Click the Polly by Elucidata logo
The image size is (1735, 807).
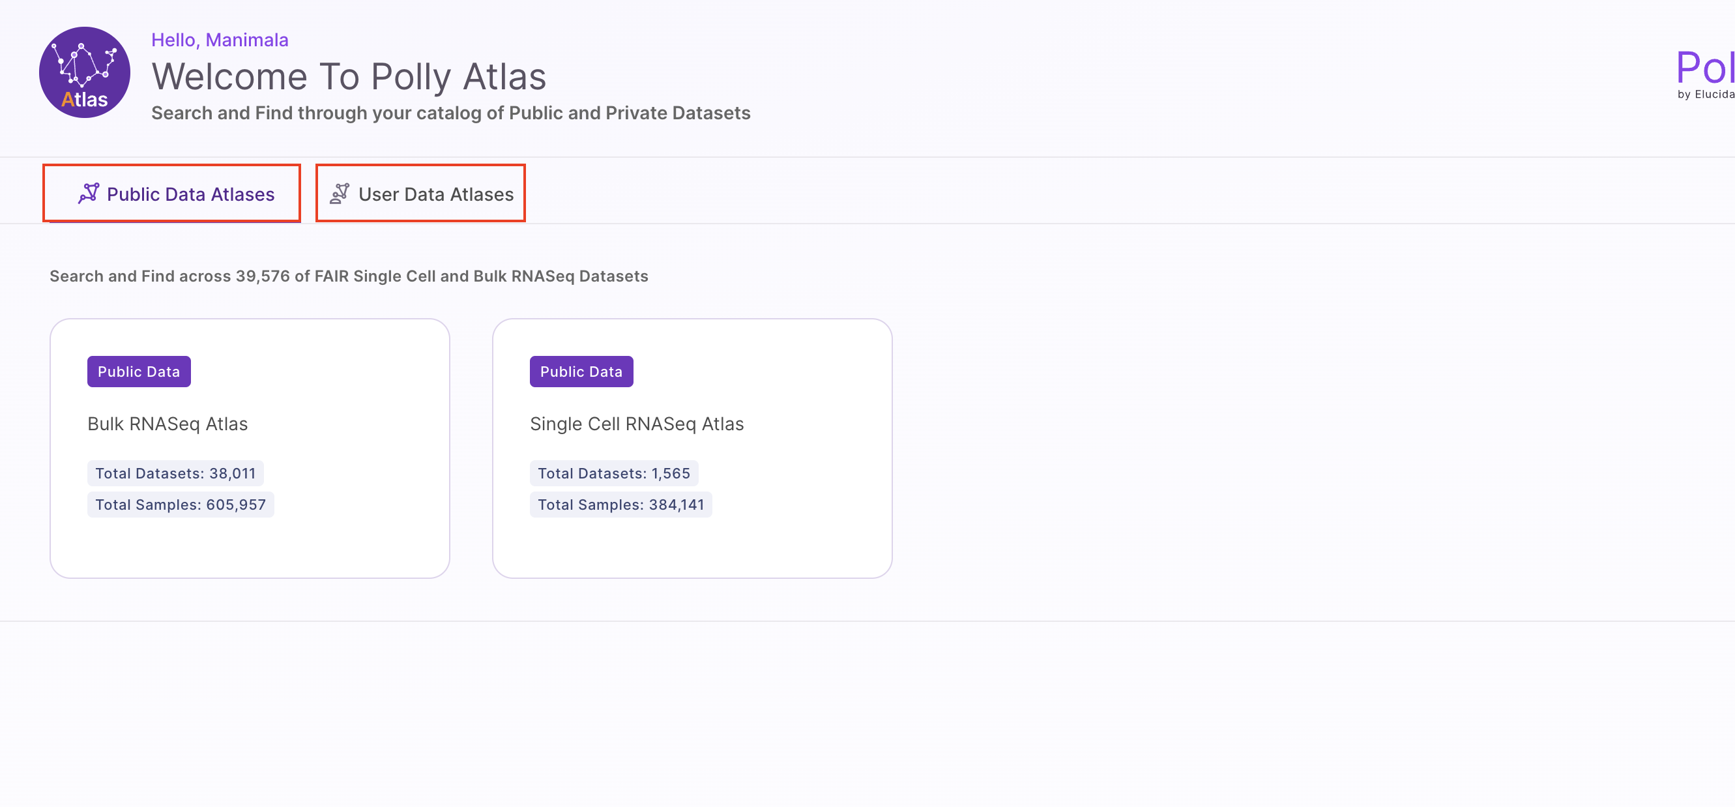point(1706,74)
